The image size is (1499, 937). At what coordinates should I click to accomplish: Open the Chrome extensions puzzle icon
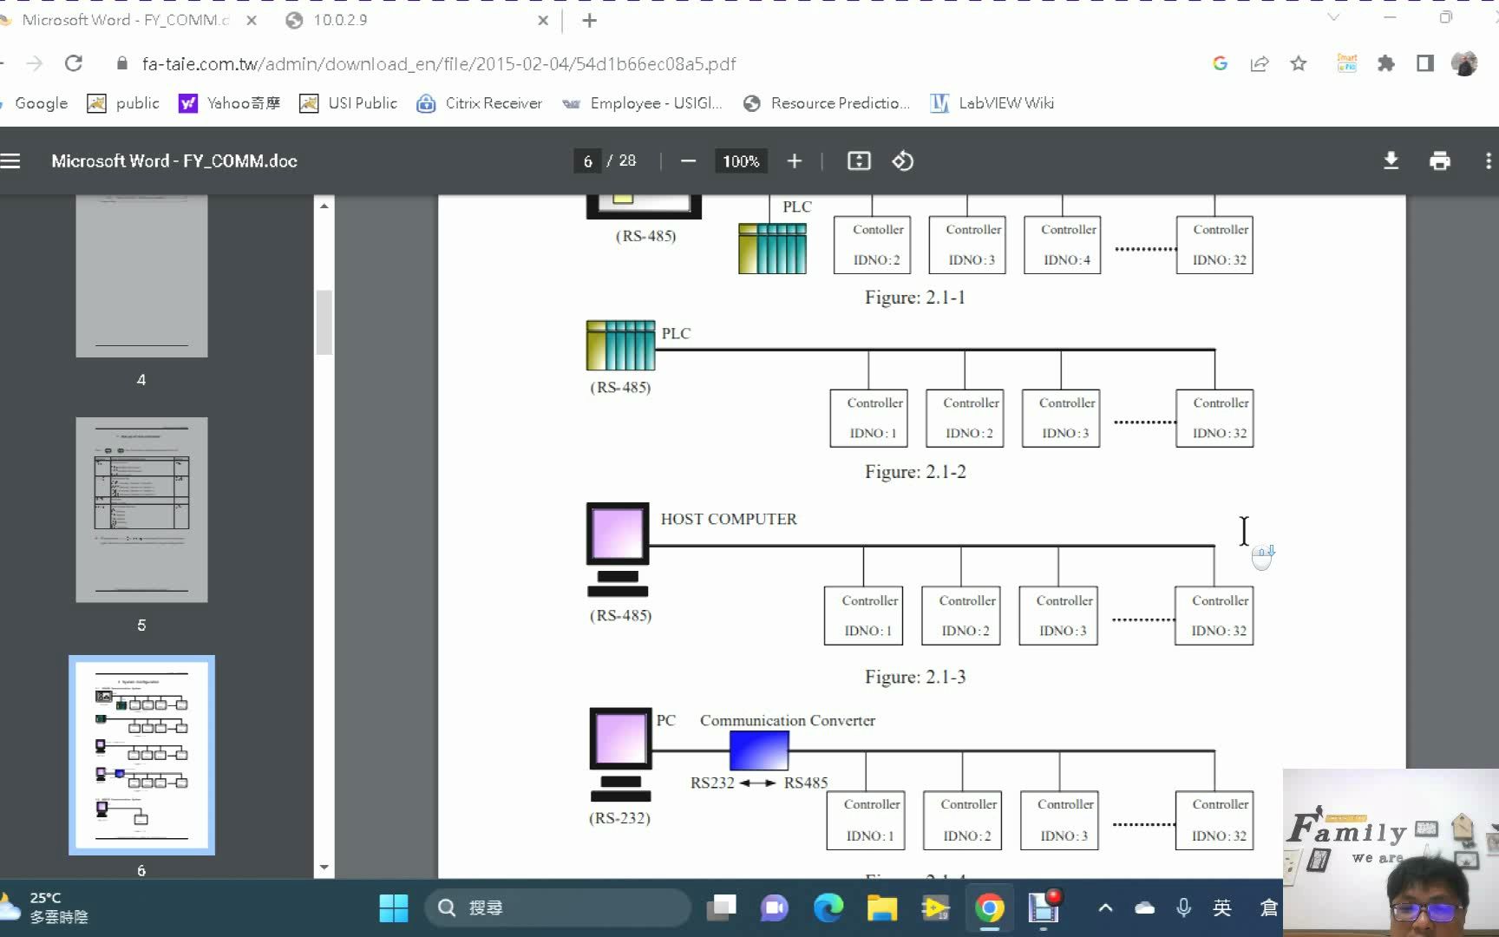pos(1386,63)
